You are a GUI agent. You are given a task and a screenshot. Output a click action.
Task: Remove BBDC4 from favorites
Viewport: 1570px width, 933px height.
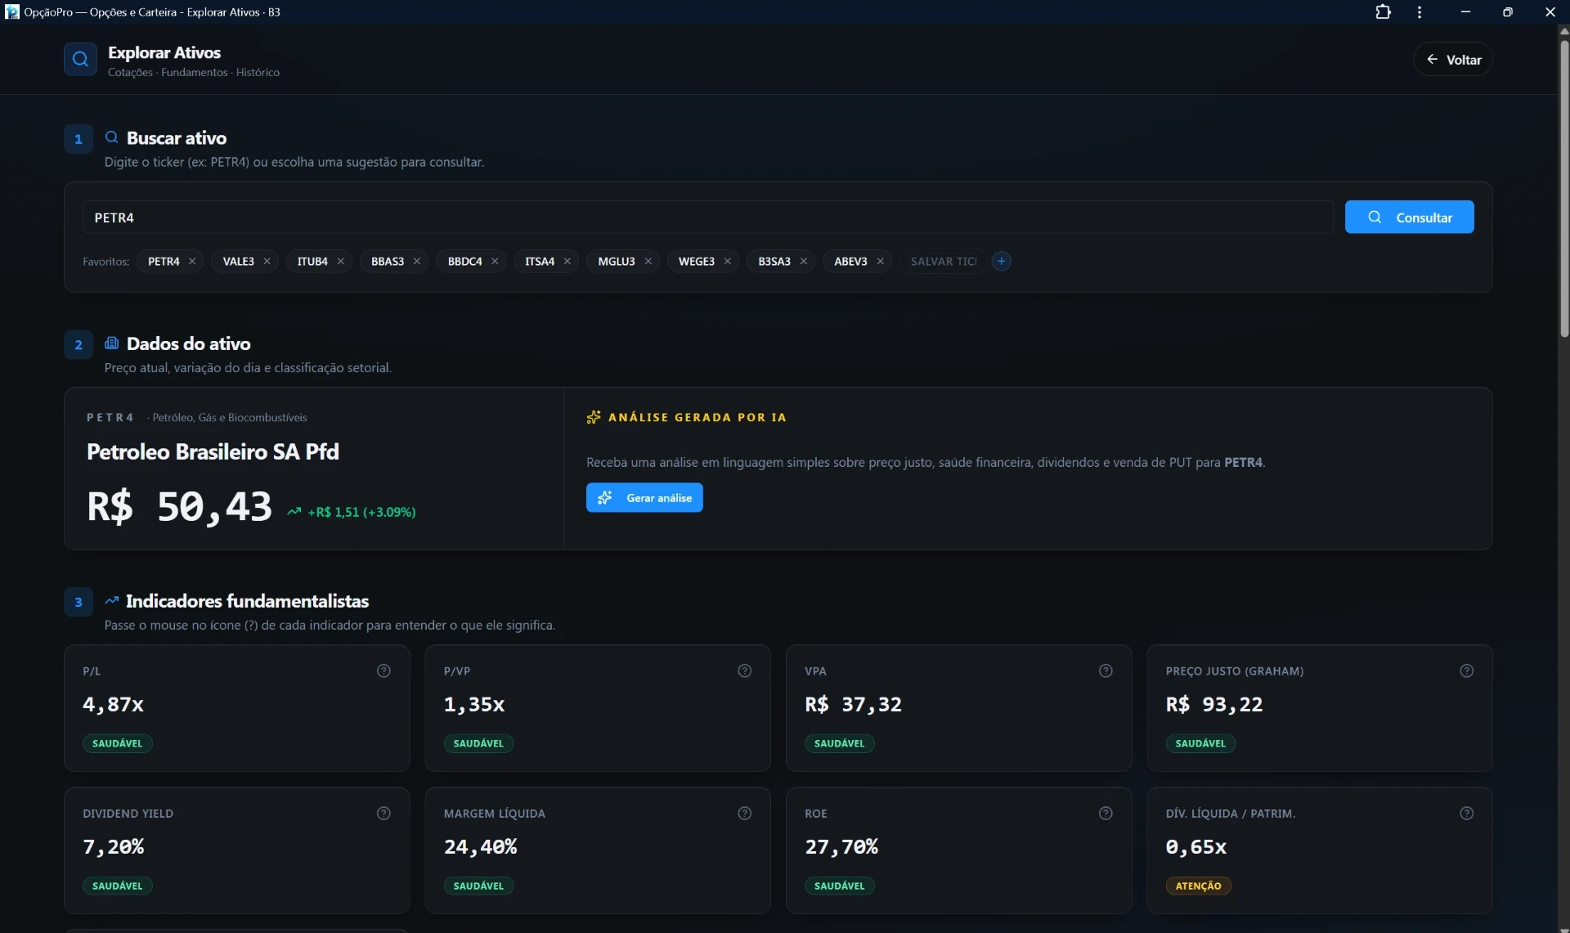point(495,262)
